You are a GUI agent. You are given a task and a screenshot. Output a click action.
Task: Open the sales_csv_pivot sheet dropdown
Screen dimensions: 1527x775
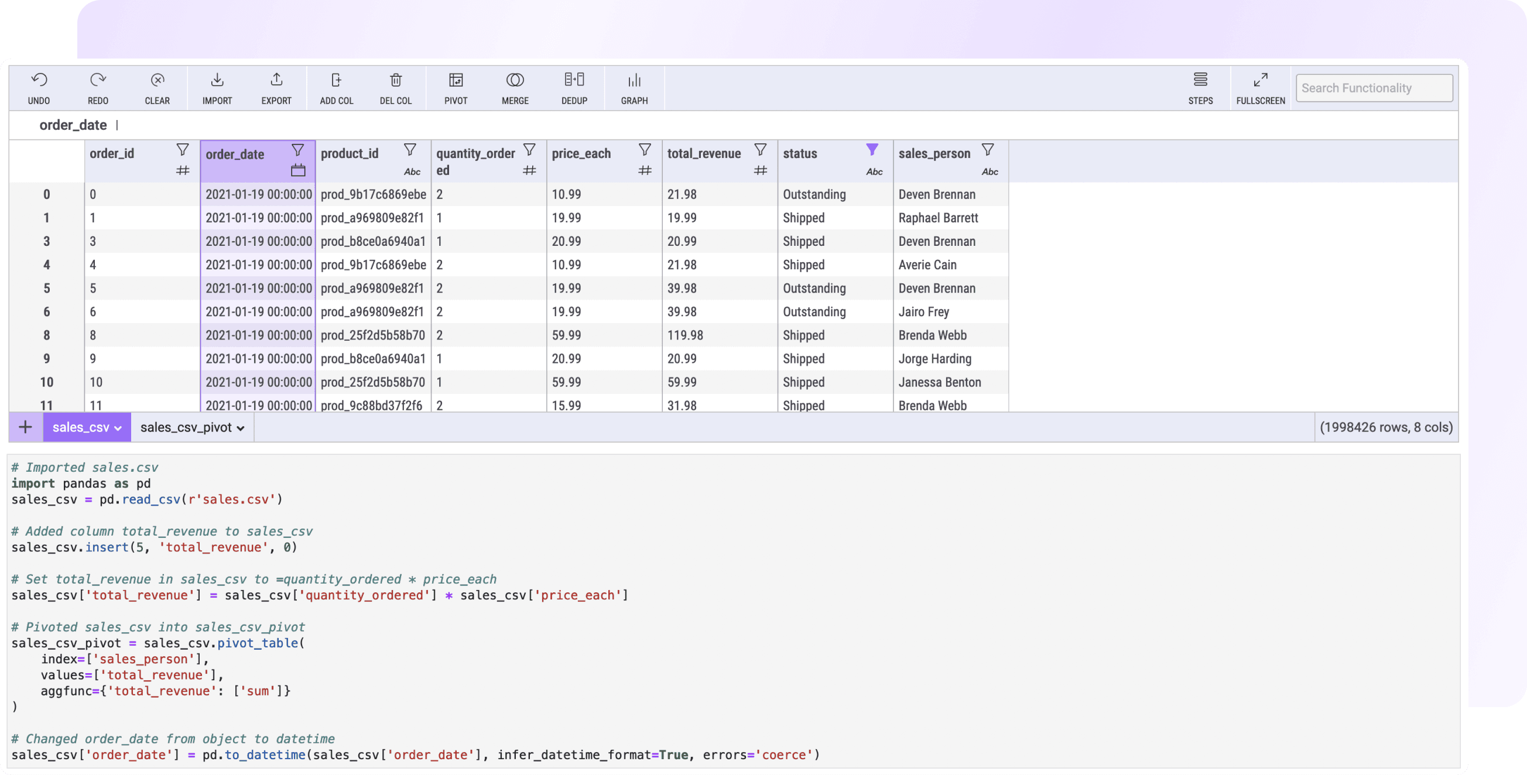coord(239,427)
